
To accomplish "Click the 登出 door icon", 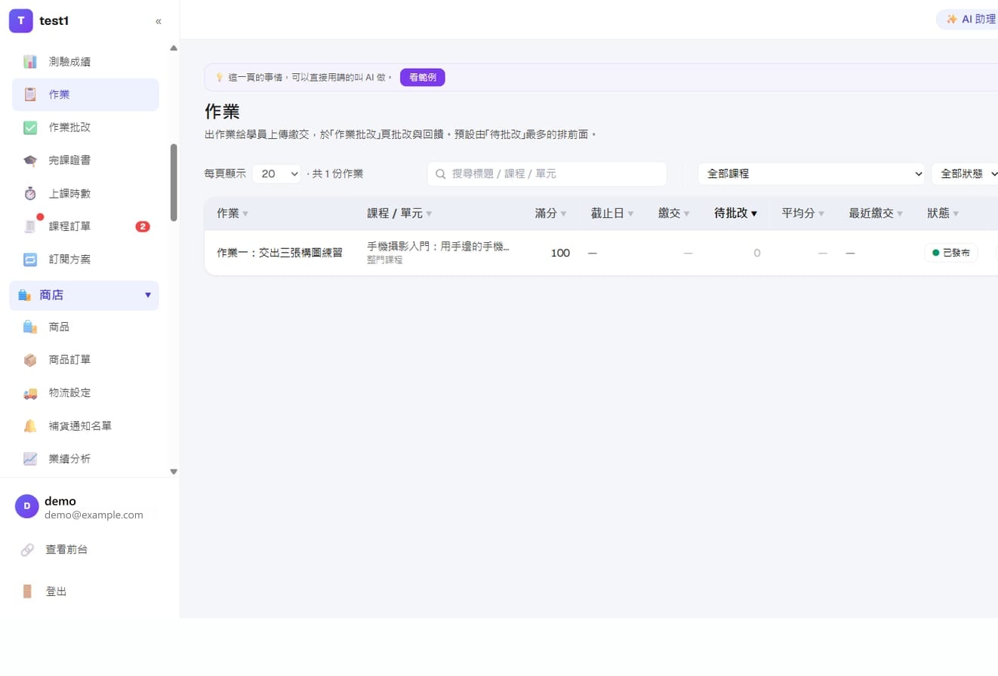I will (x=27, y=591).
